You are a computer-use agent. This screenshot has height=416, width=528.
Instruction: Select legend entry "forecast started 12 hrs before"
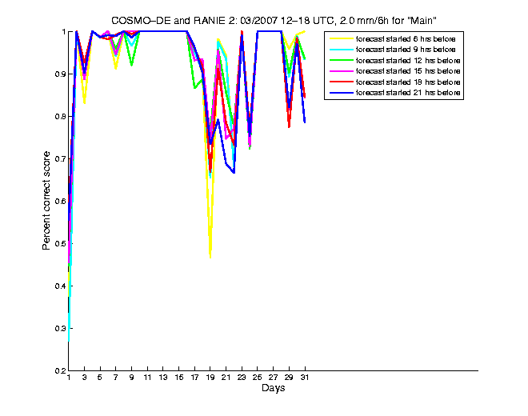[408, 61]
